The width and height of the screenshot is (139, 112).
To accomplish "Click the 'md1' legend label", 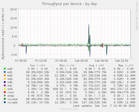I will click(10, 72).
